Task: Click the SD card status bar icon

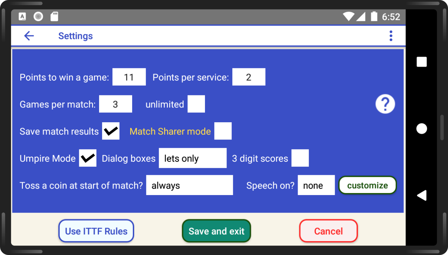Action: (x=54, y=16)
